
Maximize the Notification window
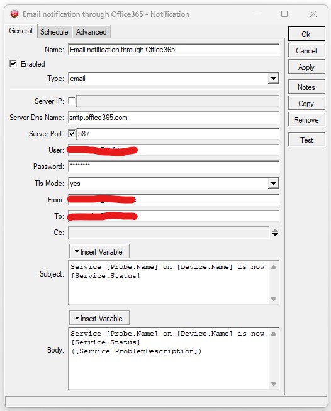coord(284,14)
